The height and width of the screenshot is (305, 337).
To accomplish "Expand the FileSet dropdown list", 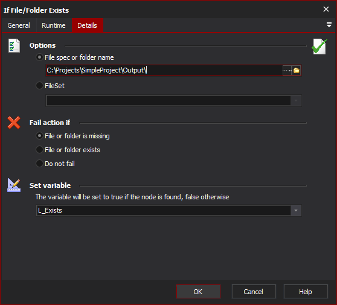I will pos(296,101).
